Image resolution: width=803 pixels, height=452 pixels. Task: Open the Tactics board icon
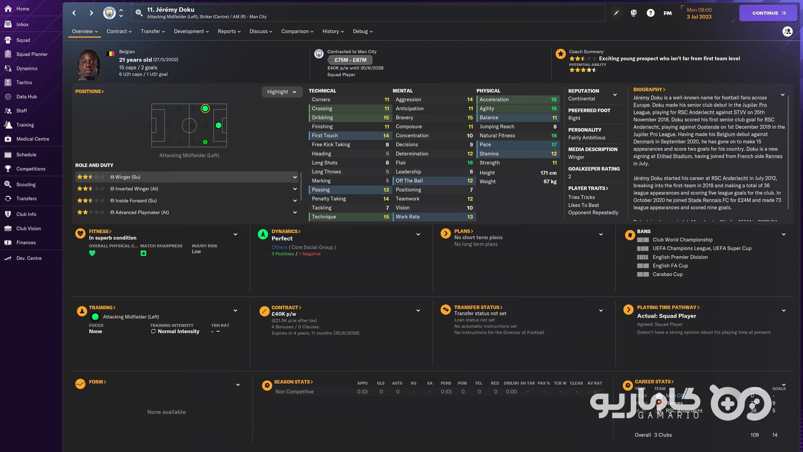(8, 82)
